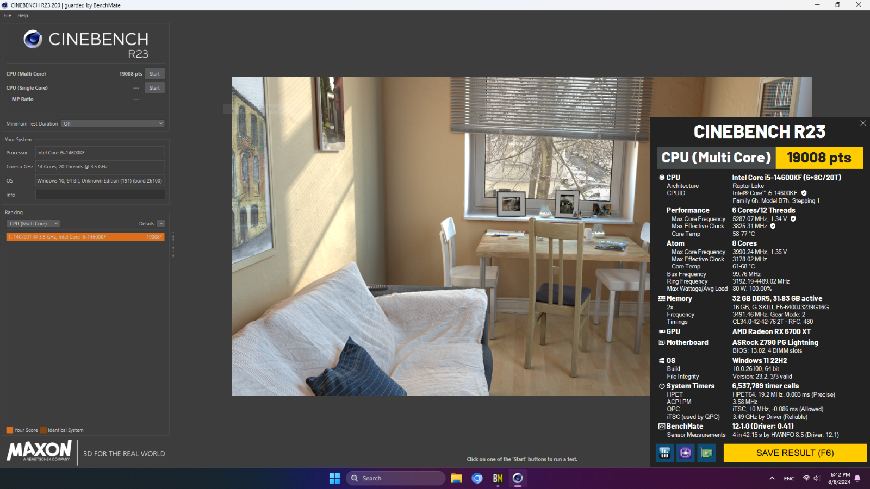Click the Your Score orange legend swatch
Viewport: 870px width, 489px height.
9,430
